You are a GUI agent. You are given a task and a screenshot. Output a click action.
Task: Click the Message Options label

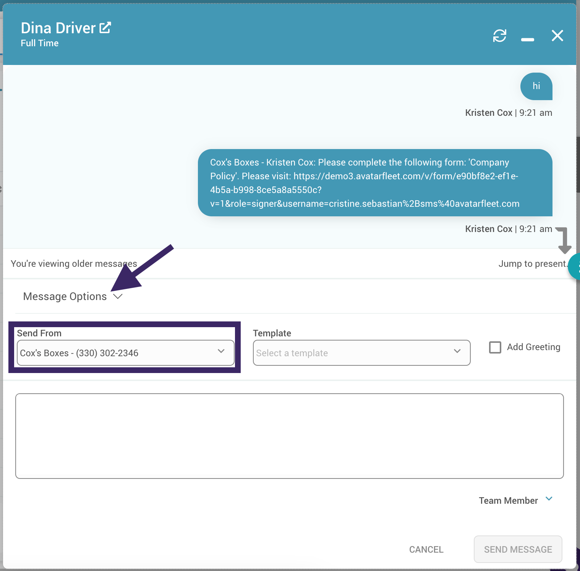[65, 297]
